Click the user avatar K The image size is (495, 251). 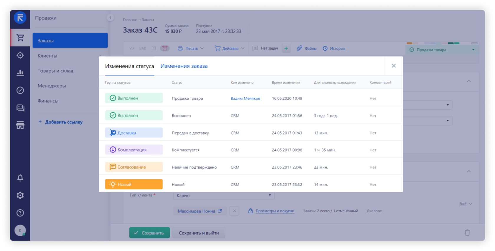click(x=20, y=230)
